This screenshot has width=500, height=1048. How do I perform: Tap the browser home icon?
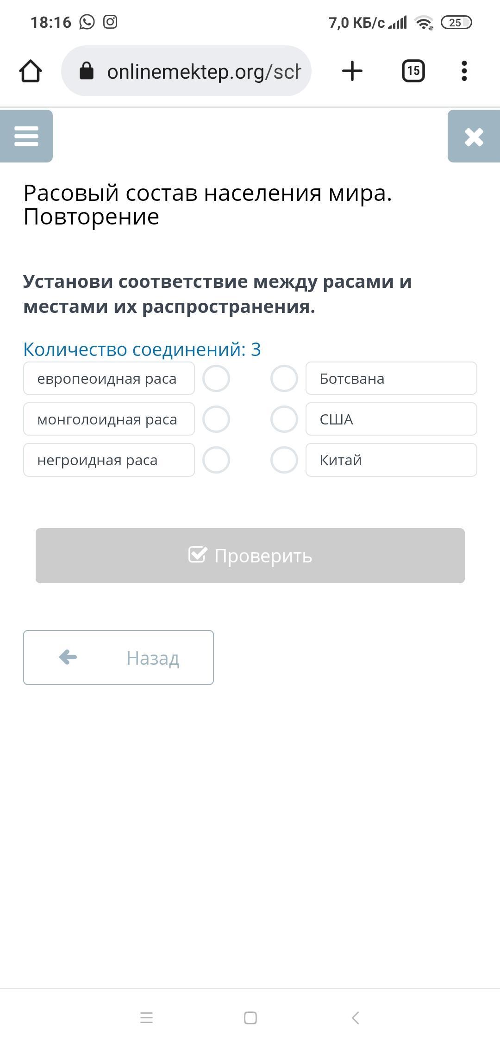(x=31, y=71)
